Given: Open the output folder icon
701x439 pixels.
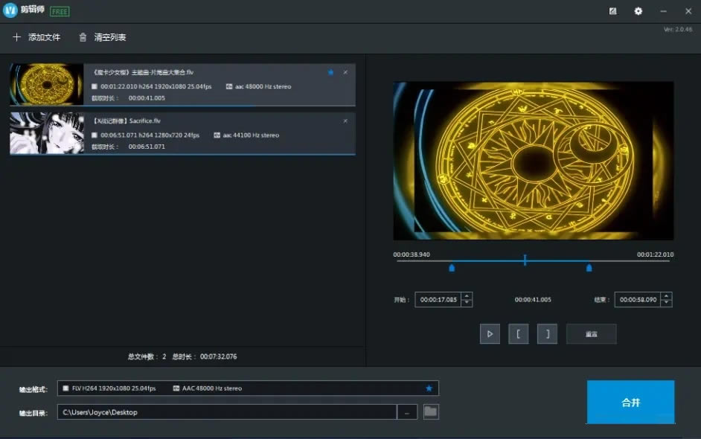Looking at the screenshot, I should (x=431, y=411).
